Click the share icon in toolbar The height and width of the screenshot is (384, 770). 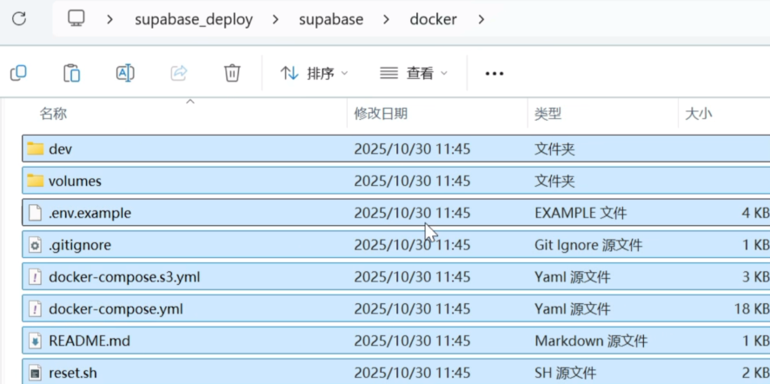click(x=179, y=73)
